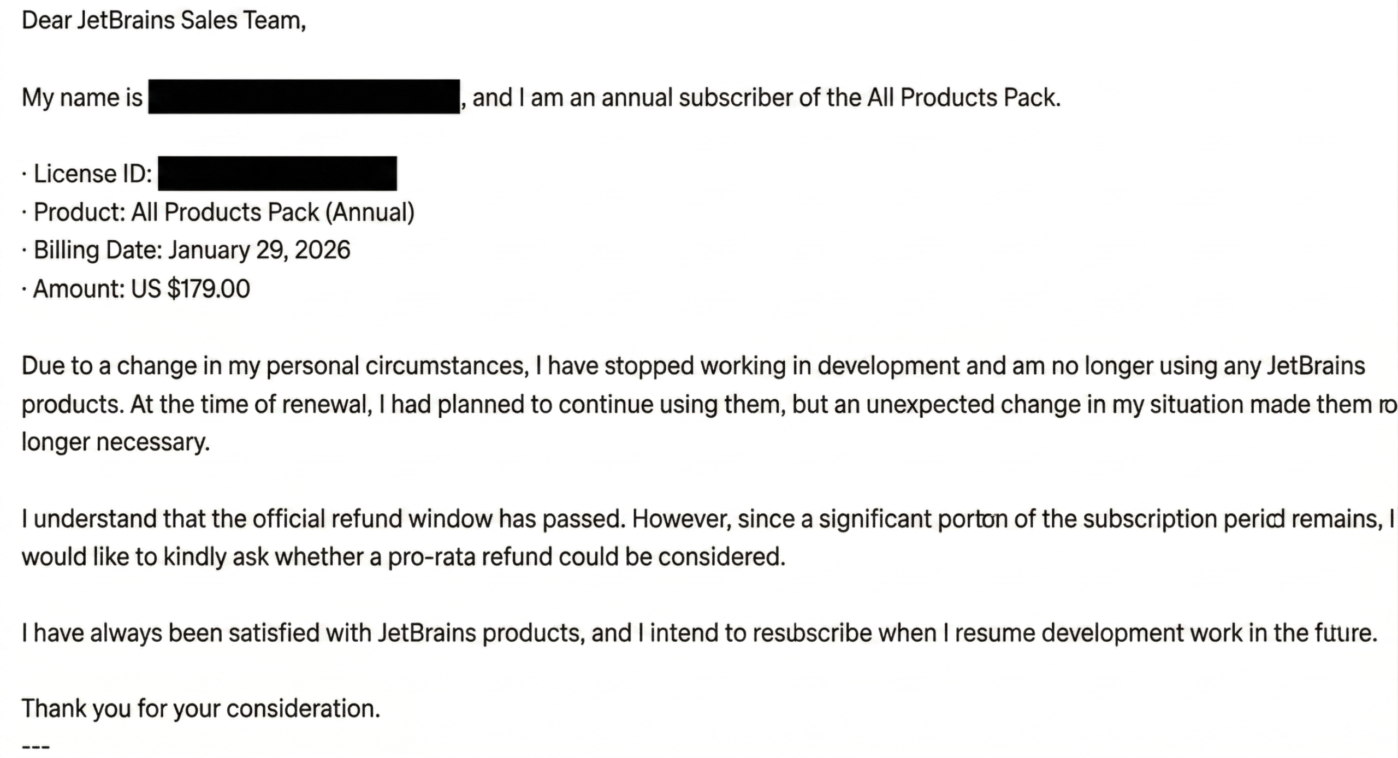Viewport: 1398px width, 758px height.
Task: Click the "Thank you for your consideration." line
Action: pos(200,709)
